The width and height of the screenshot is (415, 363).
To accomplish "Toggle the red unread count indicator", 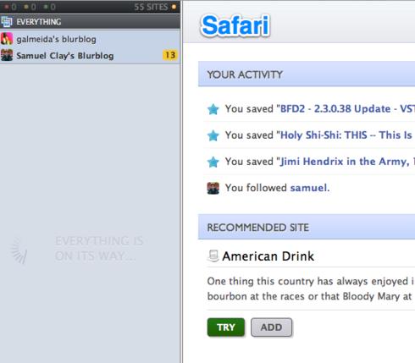I will pyautogui.click(x=10, y=7).
